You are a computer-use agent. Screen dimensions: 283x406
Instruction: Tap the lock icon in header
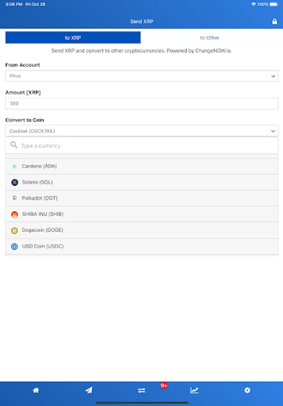[x=274, y=21]
